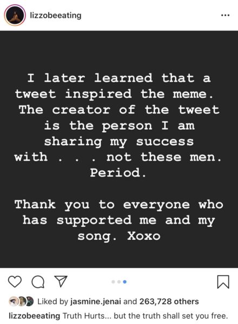238x324 pixels.
Task: Tap the "Thank you to everyone" paragraph
Action: coord(119,220)
